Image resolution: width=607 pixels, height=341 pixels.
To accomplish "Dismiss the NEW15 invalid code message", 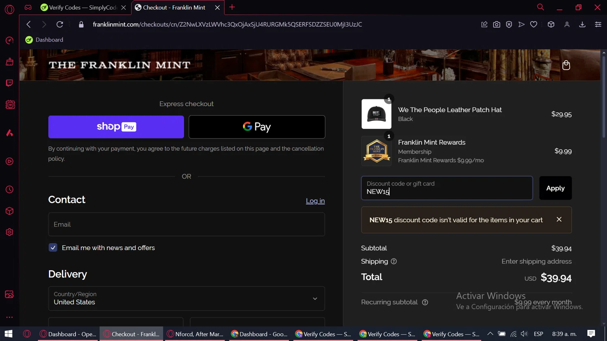I will click(x=559, y=219).
